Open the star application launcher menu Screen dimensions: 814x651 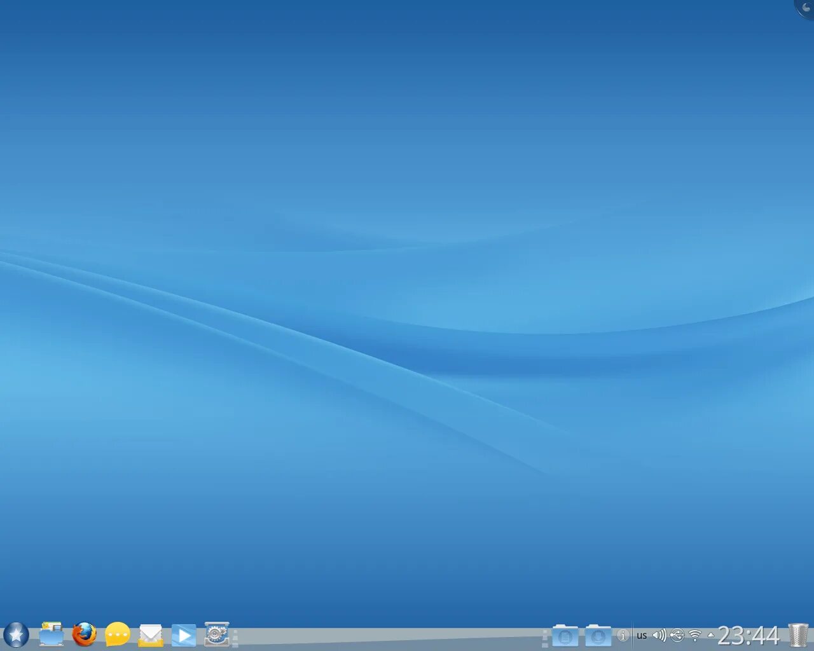pos(16,634)
